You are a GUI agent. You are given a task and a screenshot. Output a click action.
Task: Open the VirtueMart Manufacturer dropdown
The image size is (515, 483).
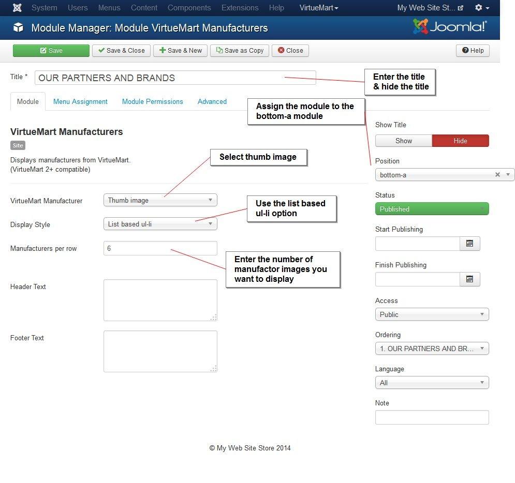coord(160,200)
